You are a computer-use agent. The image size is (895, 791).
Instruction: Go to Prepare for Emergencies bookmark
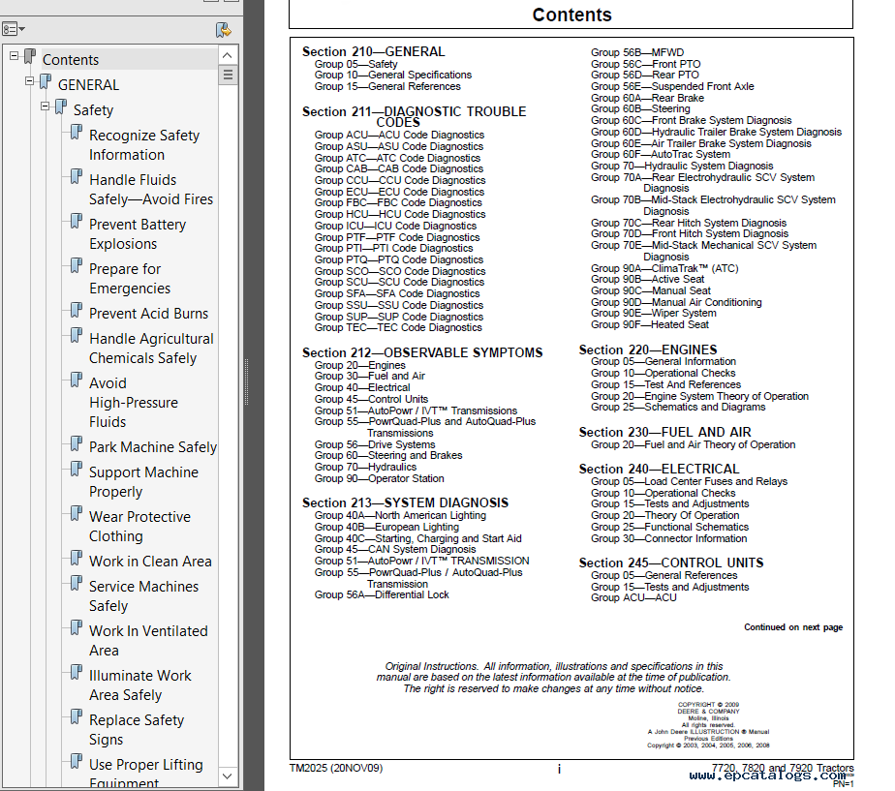point(130,279)
